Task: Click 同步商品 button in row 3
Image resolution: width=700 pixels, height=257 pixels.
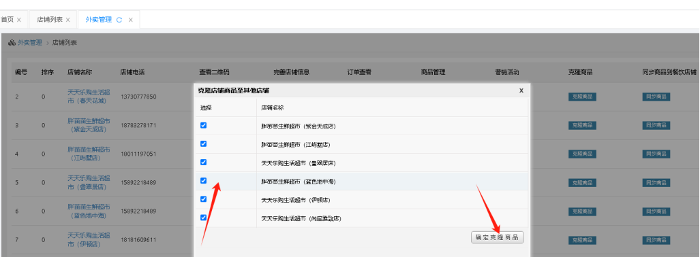Action: (x=656, y=125)
